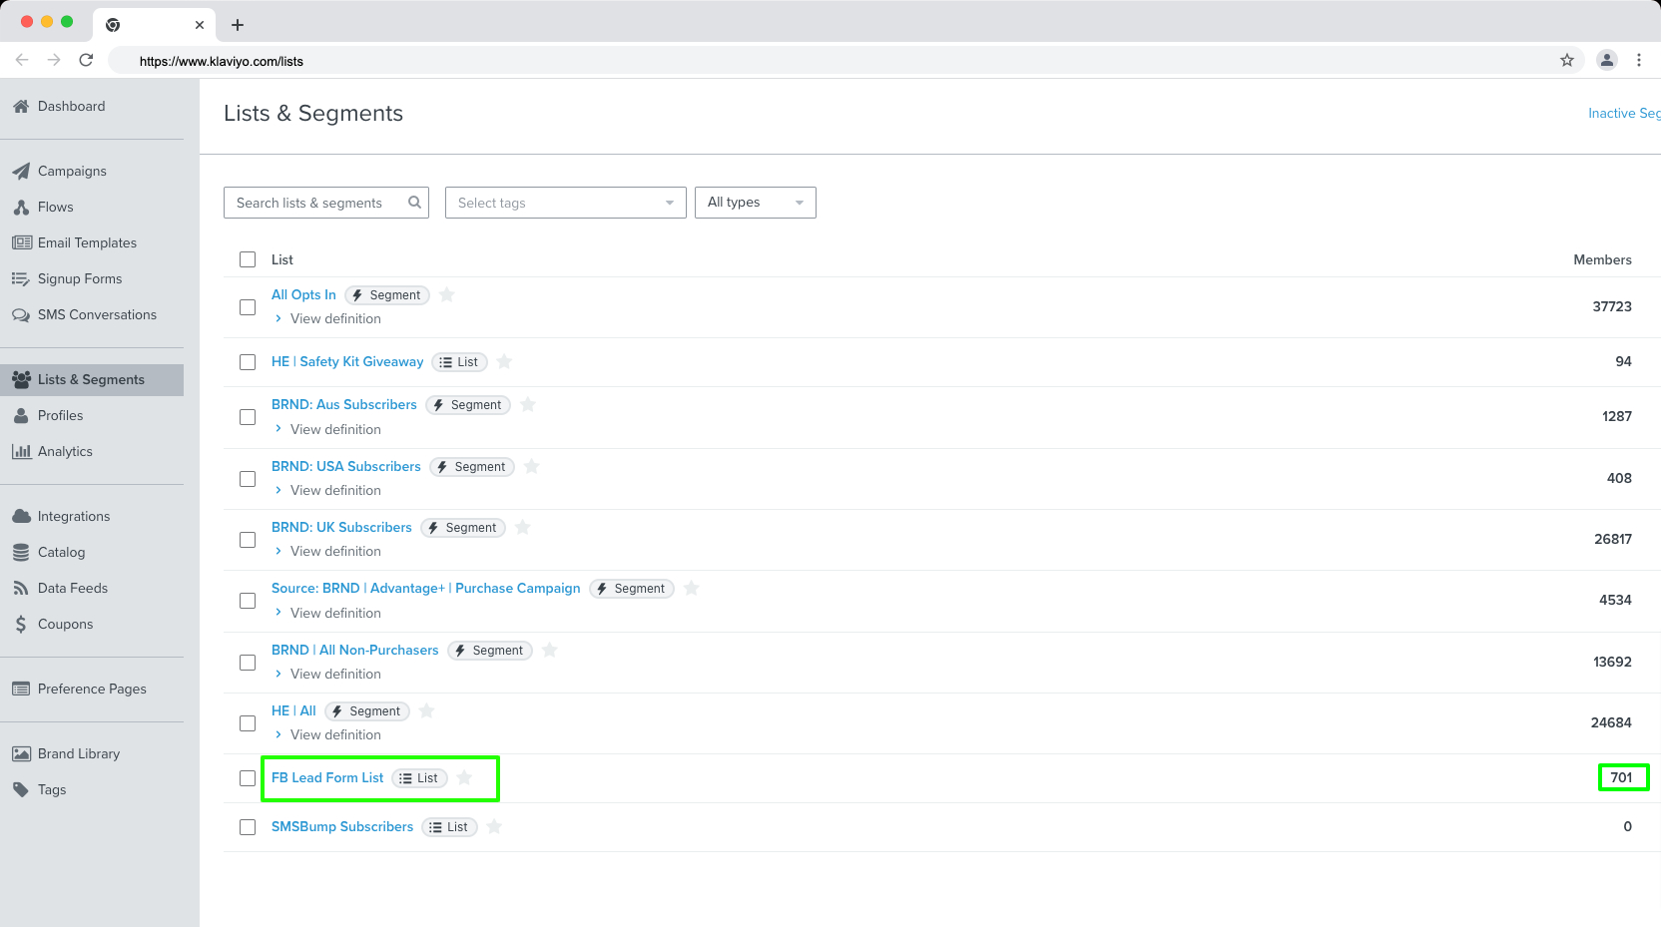Click the search magnifier icon

(x=414, y=203)
